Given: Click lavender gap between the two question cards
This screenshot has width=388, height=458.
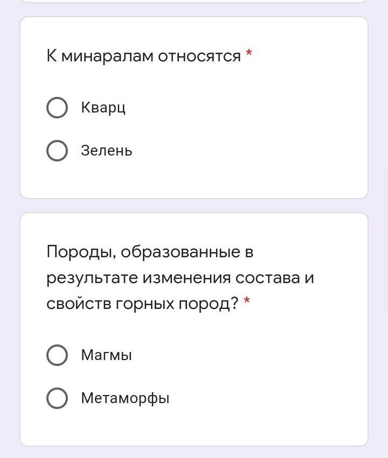Looking at the screenshot, I should (194, 206).
